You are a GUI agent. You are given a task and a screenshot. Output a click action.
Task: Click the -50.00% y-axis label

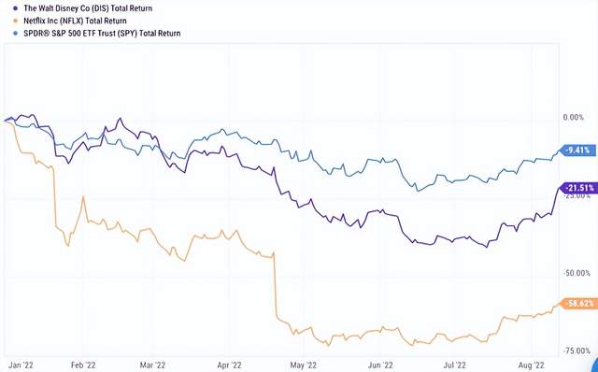pyautogui.click(x=577, y=273)
